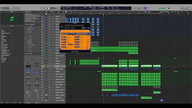Open the Edit menu in Tracks area
The height and width of the screenshot is (108, 192).
pyautogui.click(x=47, y=12)
